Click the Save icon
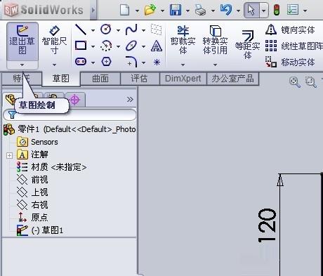The image size is (323, 276). tap(176, 11)
